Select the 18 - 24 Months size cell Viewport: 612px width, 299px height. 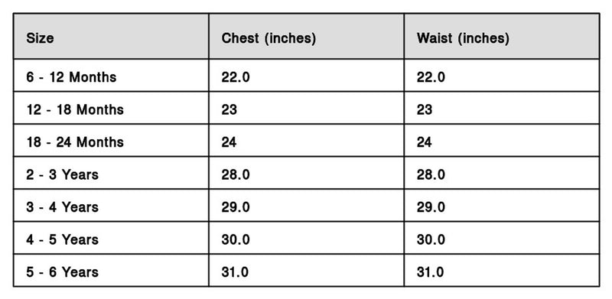click(x=111, y=141)
